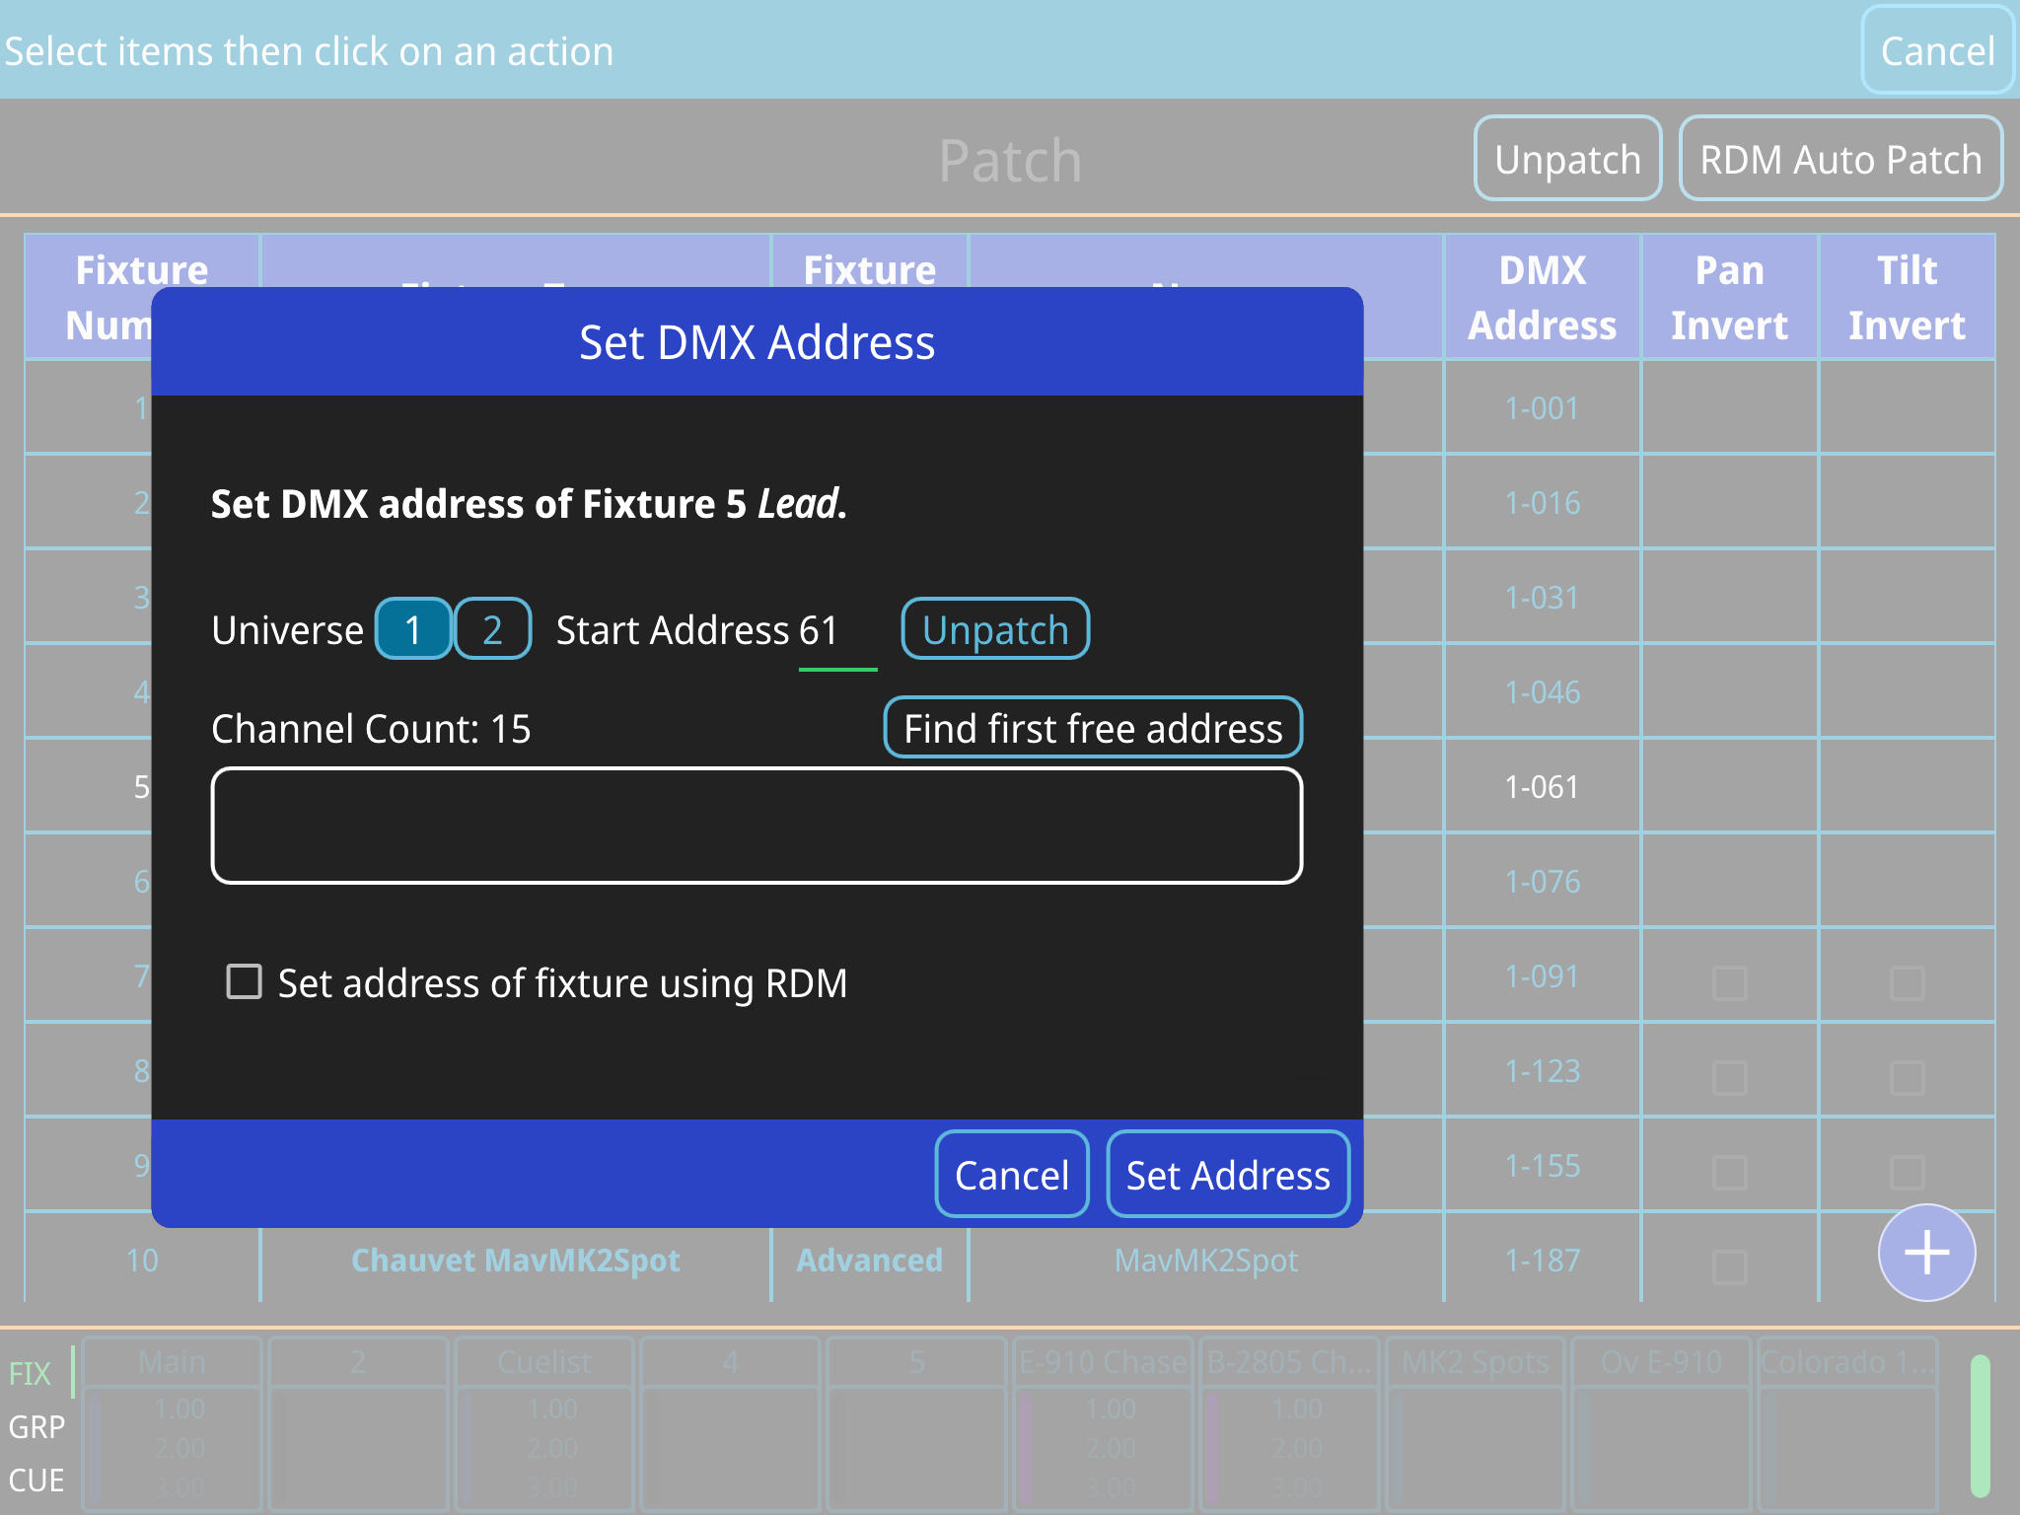Click the round plus add-fixture button

1925,1253
